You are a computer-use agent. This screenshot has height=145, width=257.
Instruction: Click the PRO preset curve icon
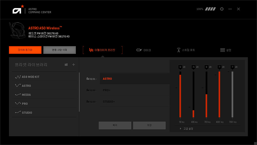point(18,103)
